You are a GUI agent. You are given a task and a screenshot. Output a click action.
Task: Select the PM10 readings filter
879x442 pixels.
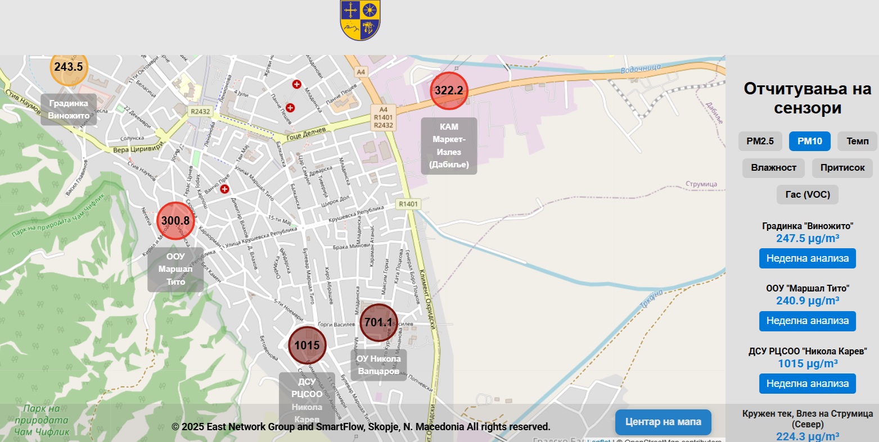click(809, 141)
